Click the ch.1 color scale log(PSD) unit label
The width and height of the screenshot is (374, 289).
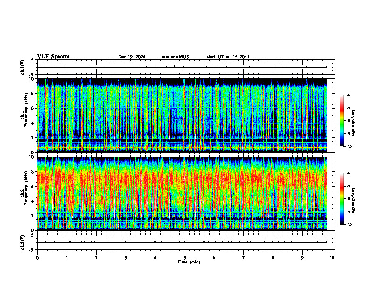[x=354, y=123]
